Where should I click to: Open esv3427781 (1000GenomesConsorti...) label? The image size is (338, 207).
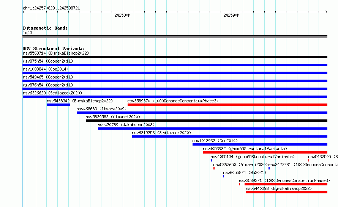[x=303, y=165]
